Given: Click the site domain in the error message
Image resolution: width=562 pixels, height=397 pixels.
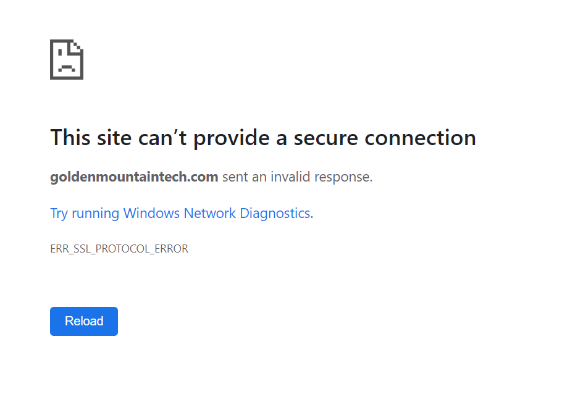Looking at the screenshot, I should pos(134,177).
